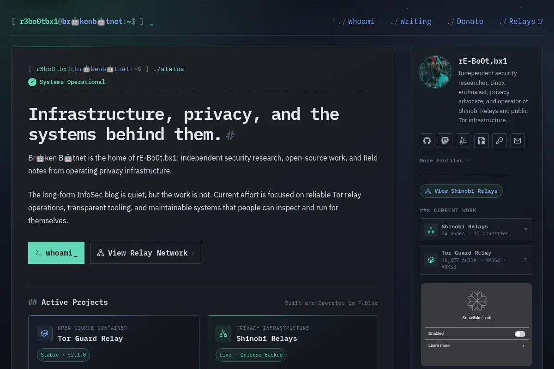Image resolution: width=554 pixels, height=369 pixels.
Task: Click the OPEN-SOURCE CONTAINER label
Action: 92,328
